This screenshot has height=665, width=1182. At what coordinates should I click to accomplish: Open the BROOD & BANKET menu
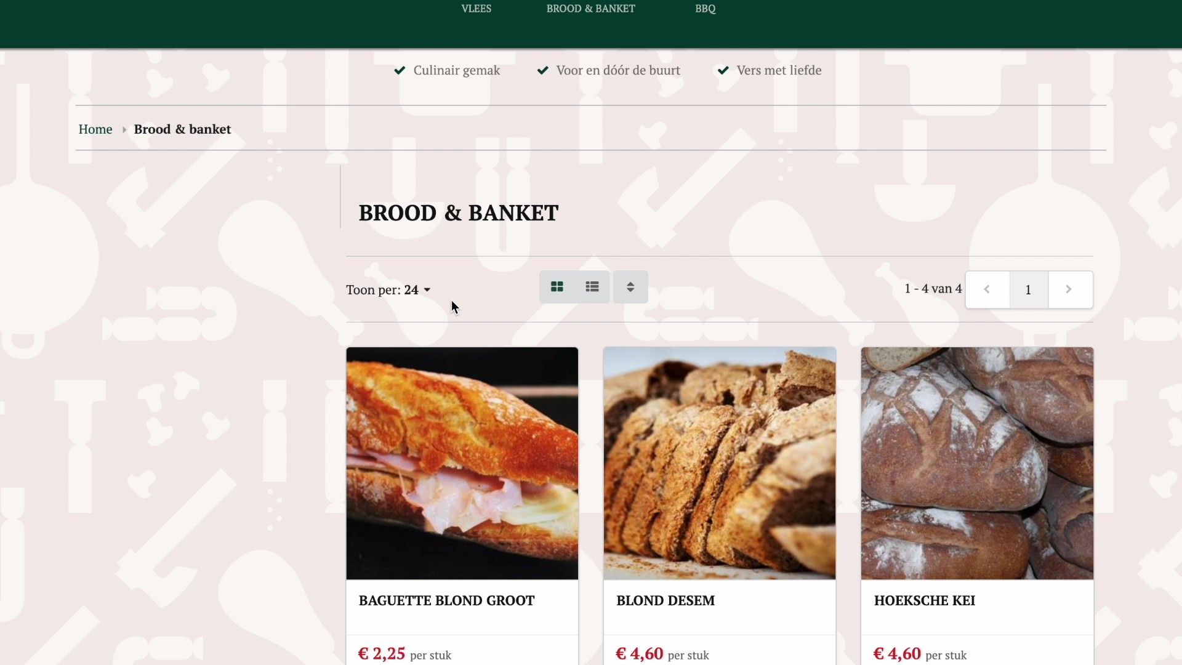pos(591,9)
